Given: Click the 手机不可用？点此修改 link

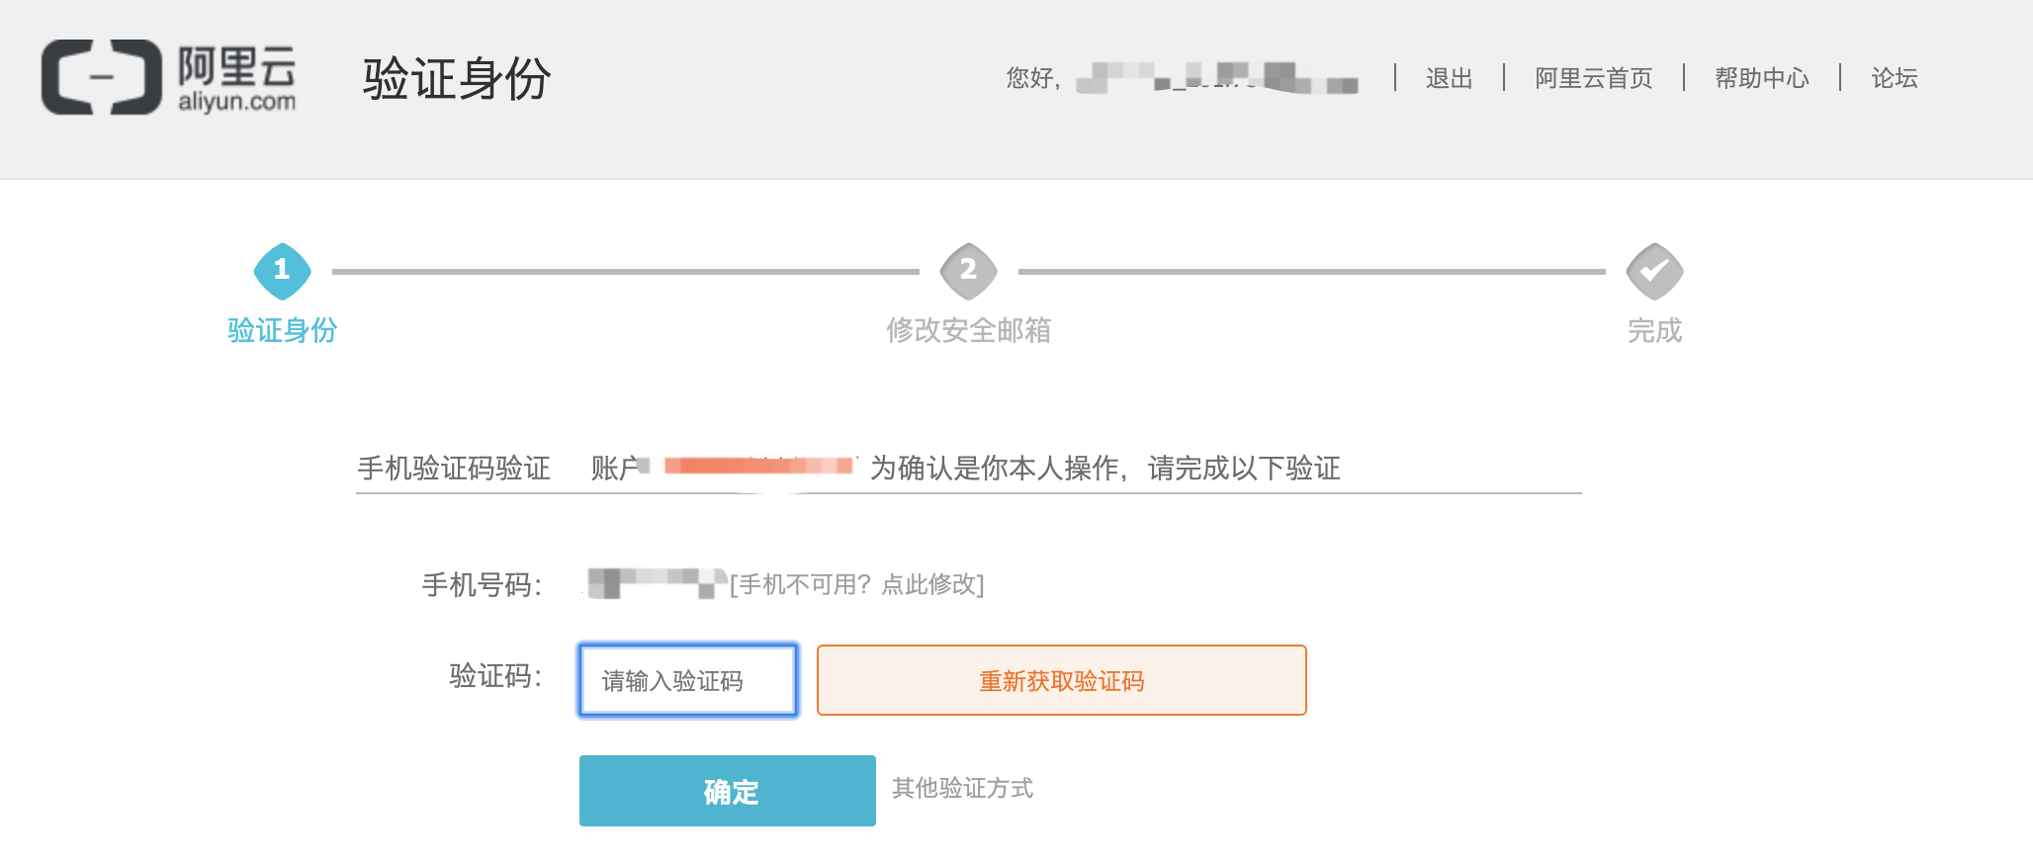Looking at the screenshot, I should (x=857, y=584).
